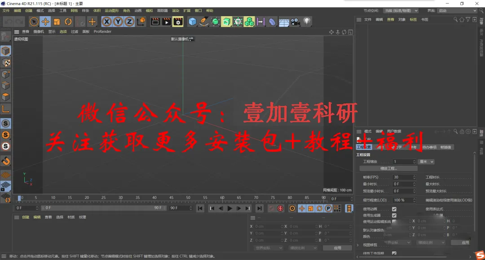Open the 厘米 unit dropdown
The width and height of the screenshot is (485, 260).
426,162
